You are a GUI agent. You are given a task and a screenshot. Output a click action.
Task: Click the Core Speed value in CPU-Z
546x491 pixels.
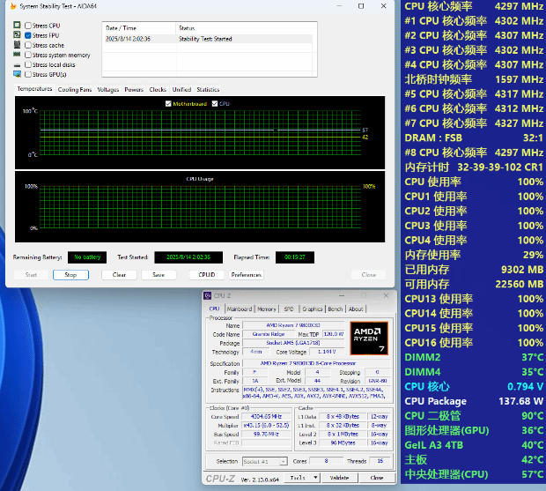(266, 416)
